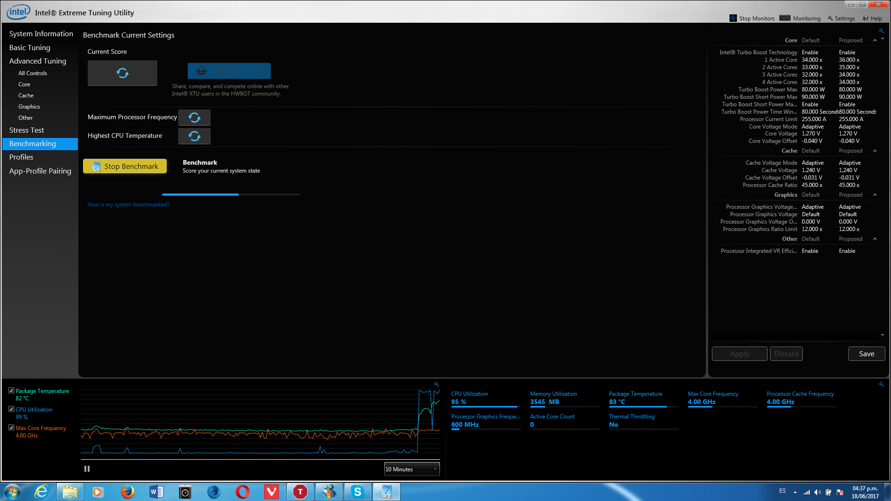Open Windows Explorer folder in taskbar
Image resolution: width=891 pixels, height=501 pixels.
[70, 492]
